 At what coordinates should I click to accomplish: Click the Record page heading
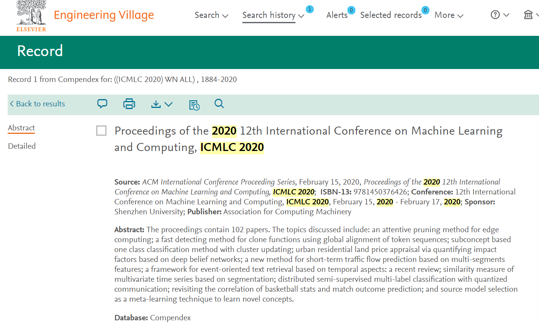tap(40, 51)
